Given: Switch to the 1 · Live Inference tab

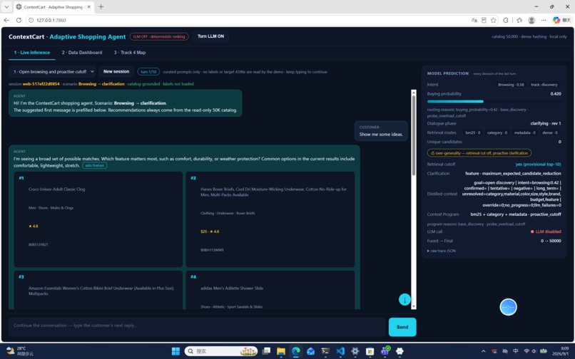Looking at the screenshot, I should (x=32, y=53).
